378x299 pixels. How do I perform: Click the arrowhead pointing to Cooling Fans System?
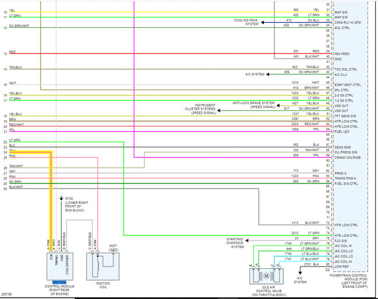point(262,23)
